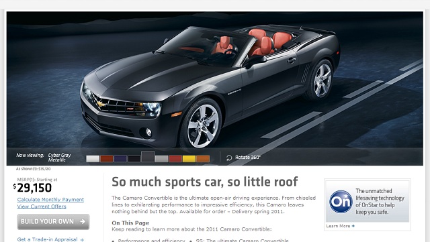430x242 pixels.
Task: Click the arrow on Build Your Own button
Action: [x=83, y=221]
